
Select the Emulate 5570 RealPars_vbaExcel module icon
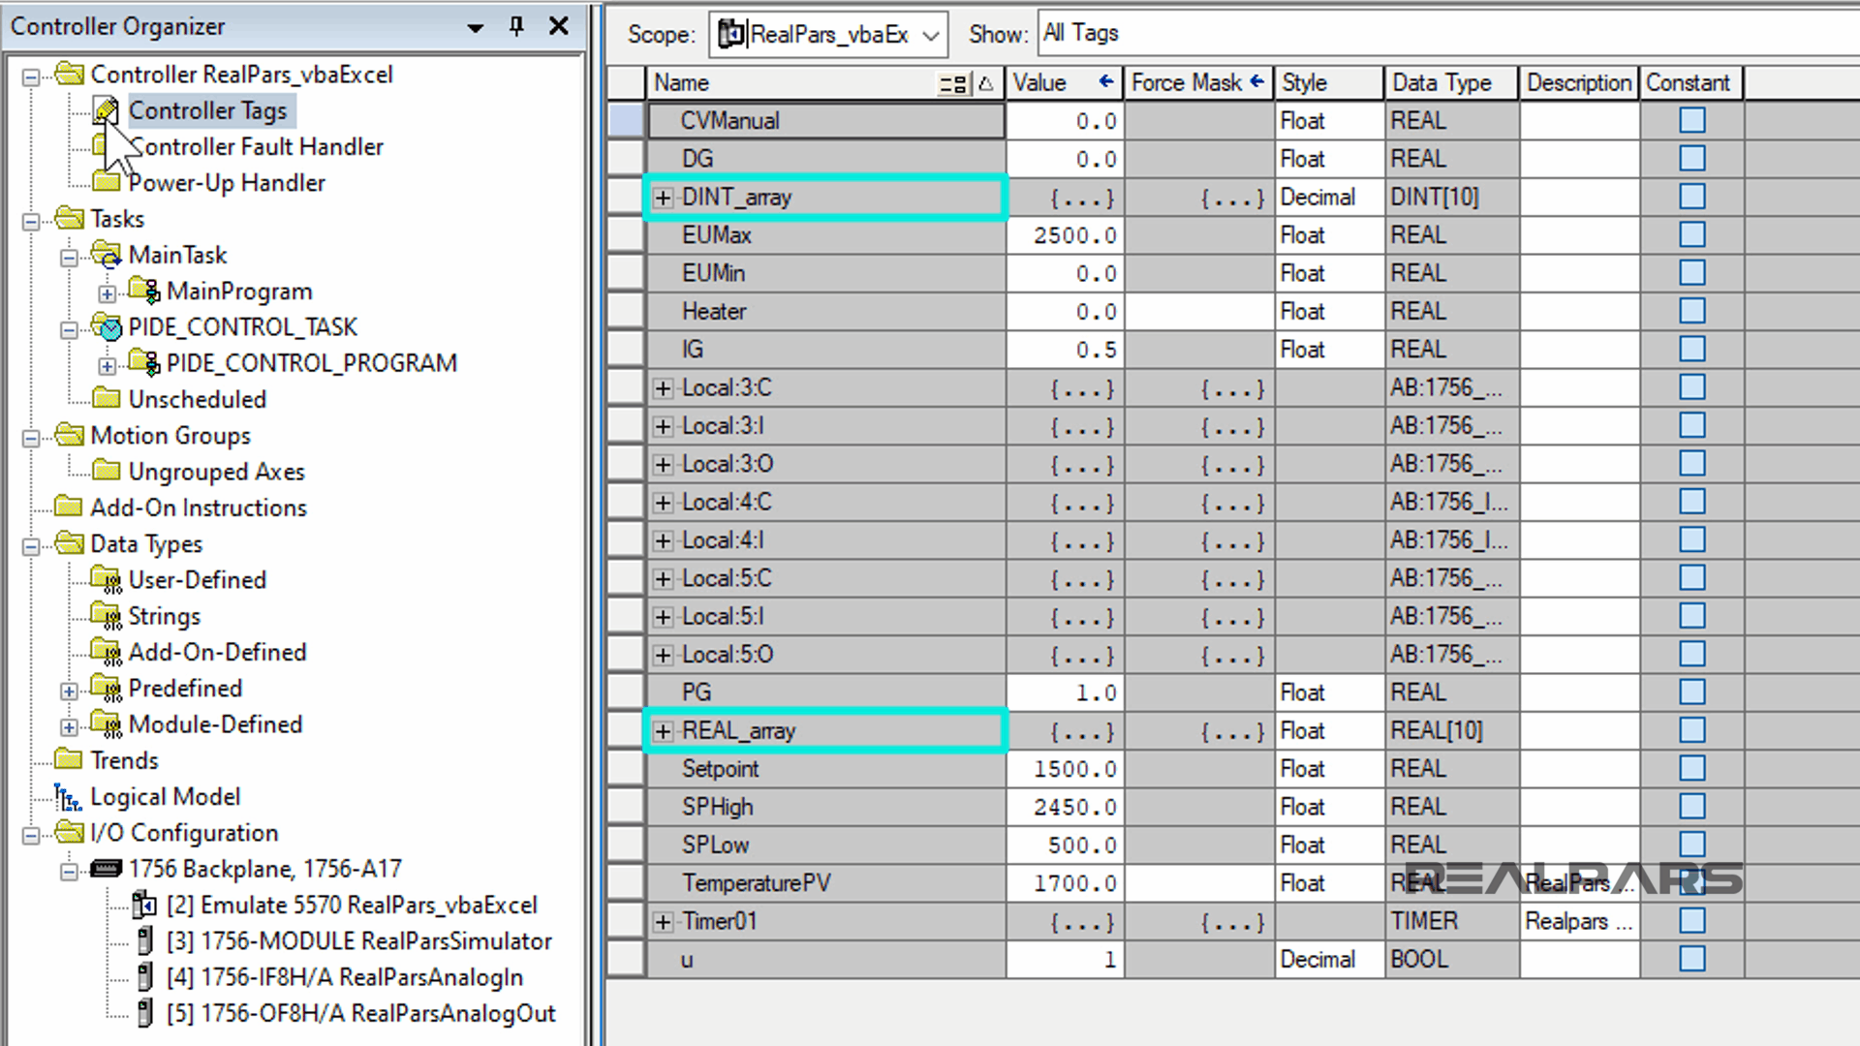[143, 904]
